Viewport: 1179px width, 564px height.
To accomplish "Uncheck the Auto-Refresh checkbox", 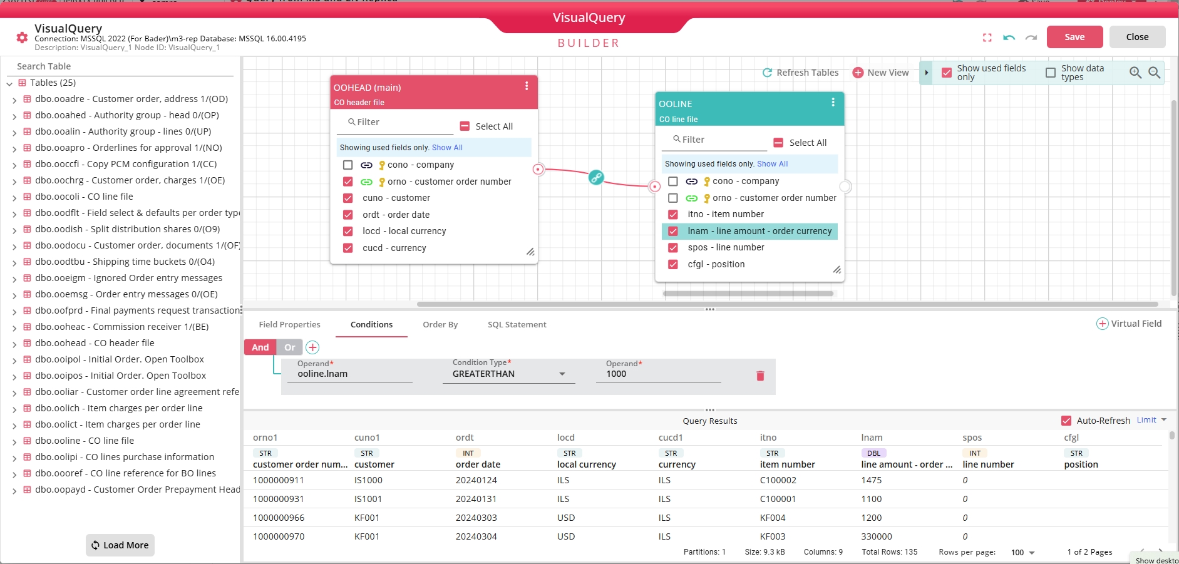I will tap(1066, 421).
